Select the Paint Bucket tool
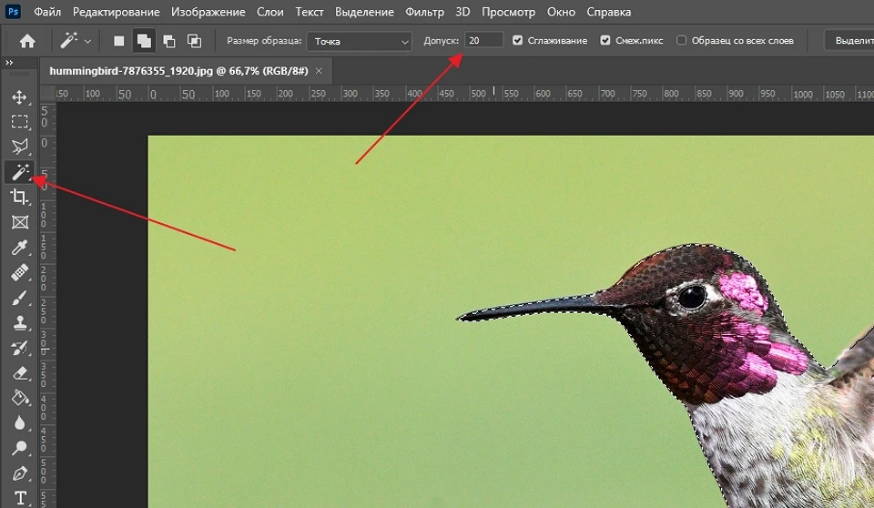874x508 pixels. [19, 398]
